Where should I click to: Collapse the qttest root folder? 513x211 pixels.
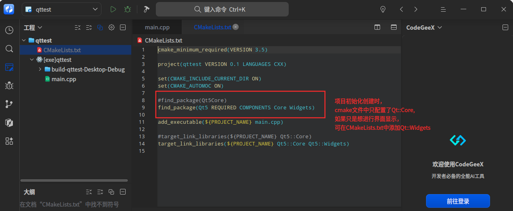23,41
